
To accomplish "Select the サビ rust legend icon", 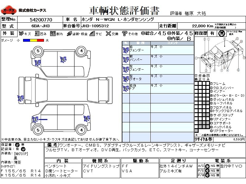I will (x=92, y=34).
